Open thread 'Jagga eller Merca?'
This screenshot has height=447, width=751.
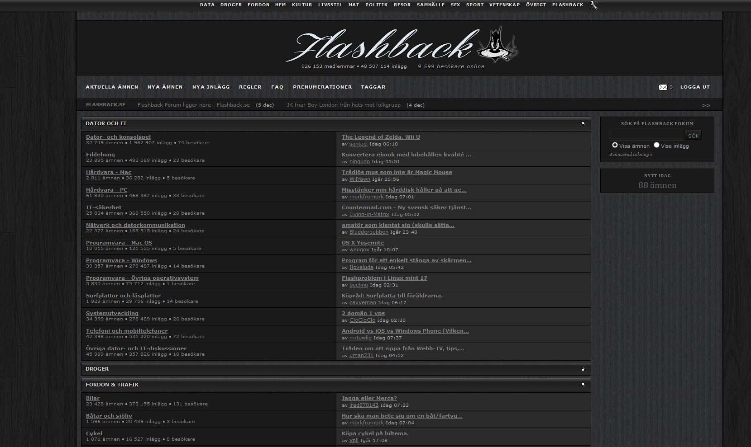369,398
